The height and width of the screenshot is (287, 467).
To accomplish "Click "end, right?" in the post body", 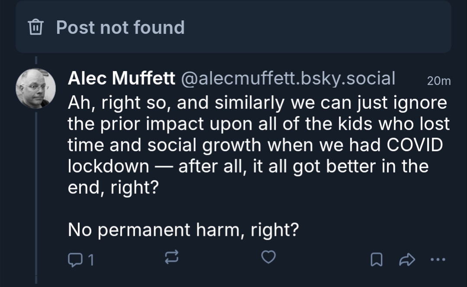I will 111,188.
